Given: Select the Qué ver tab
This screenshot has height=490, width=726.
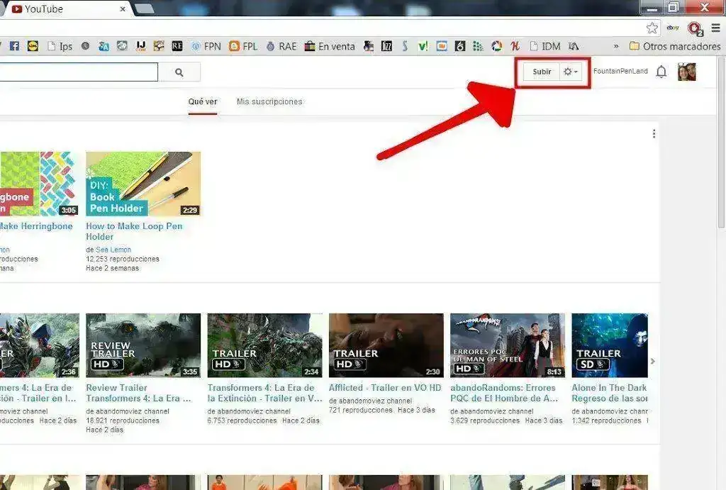Looking at the screenshot, I should click(203, 101).
